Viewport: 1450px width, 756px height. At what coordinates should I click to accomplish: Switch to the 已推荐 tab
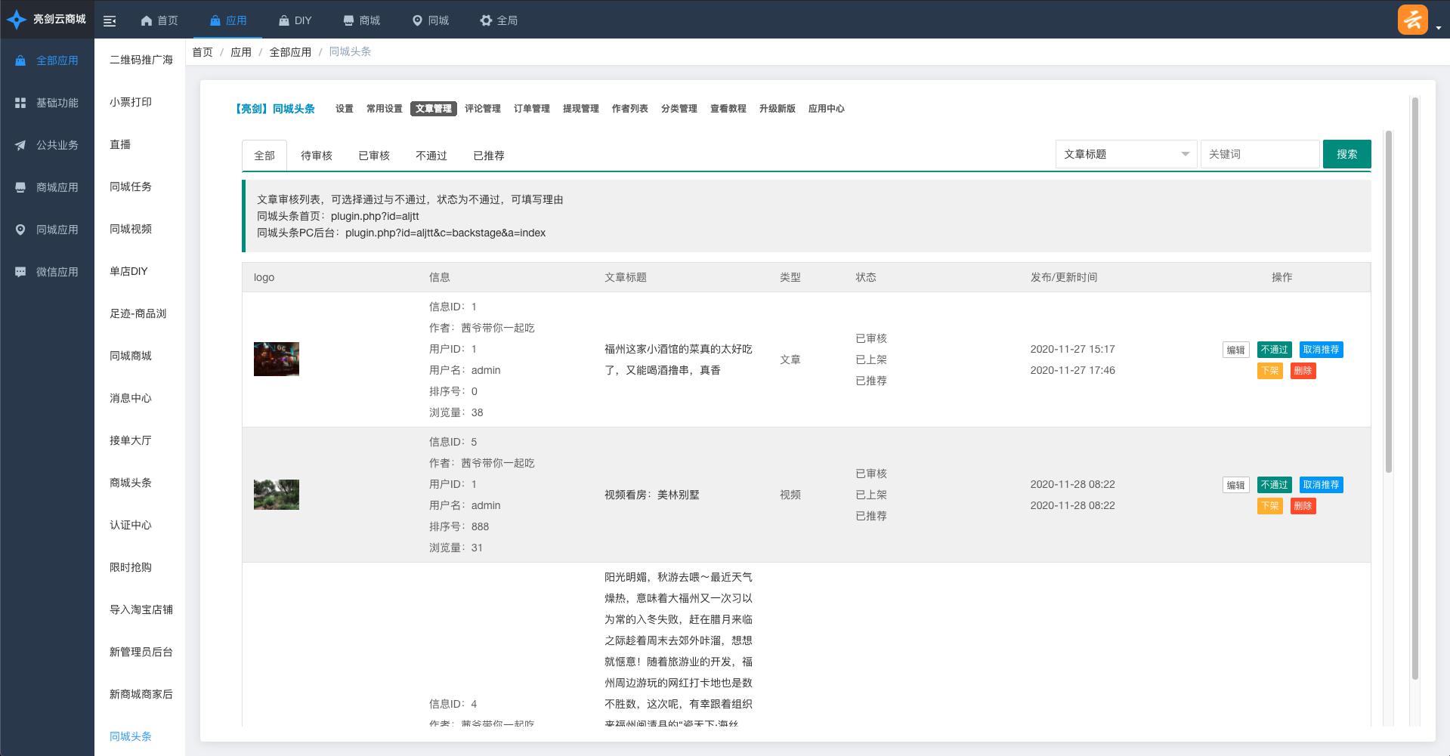488,156
